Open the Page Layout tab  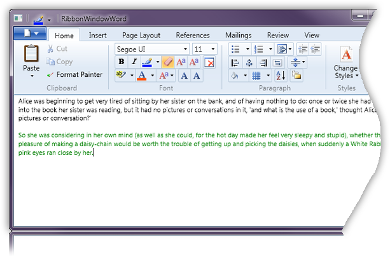[141, 36]
